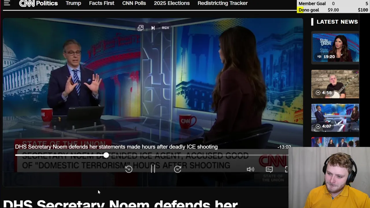
Task: Click the video progress slider handle
Action: 106,155
